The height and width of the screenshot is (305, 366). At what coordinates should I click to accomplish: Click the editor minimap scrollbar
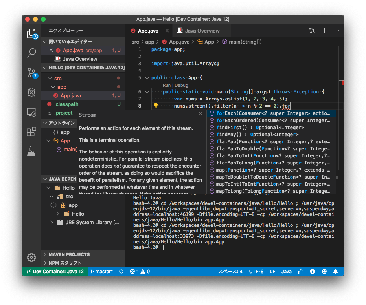(341, 107)
